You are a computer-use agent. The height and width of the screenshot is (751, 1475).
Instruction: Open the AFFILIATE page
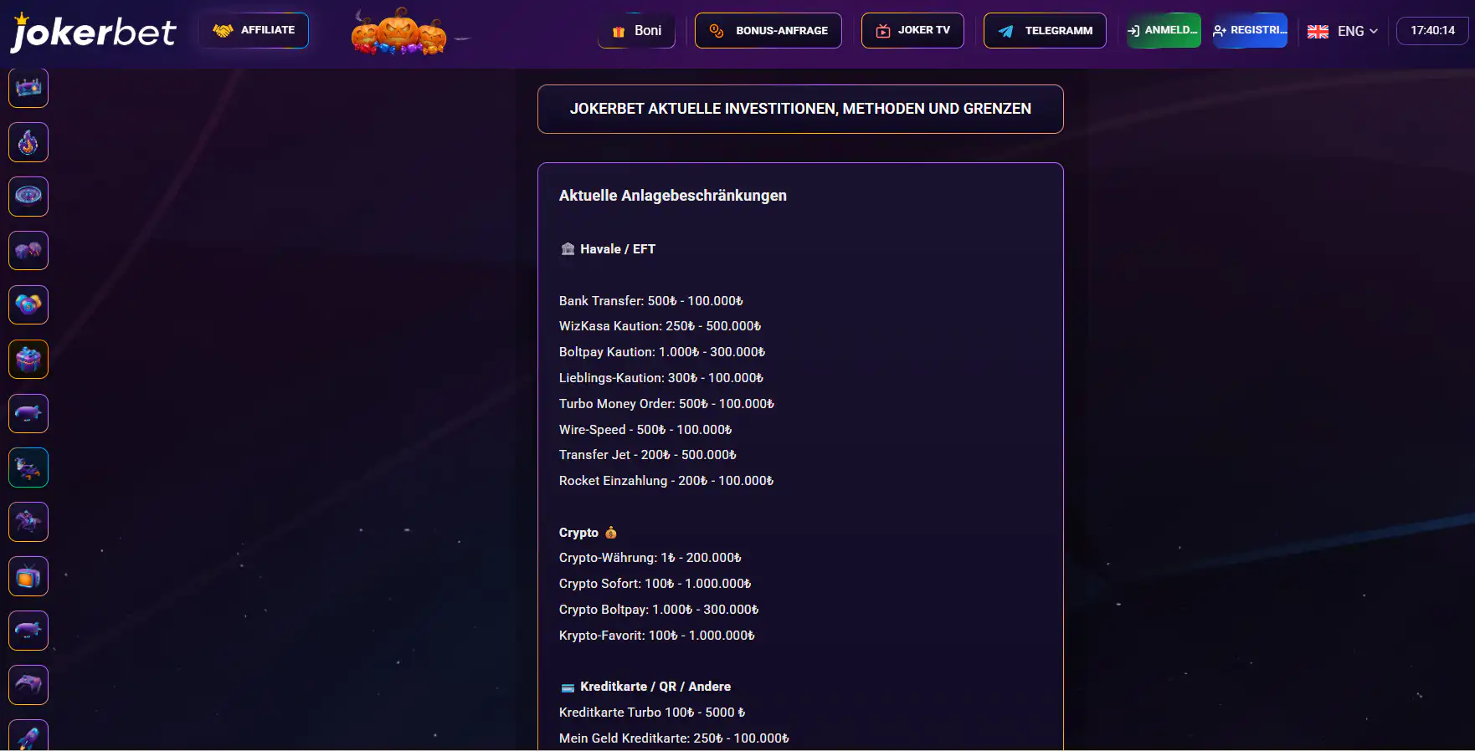pyautogui.click(x=254, y=30)
